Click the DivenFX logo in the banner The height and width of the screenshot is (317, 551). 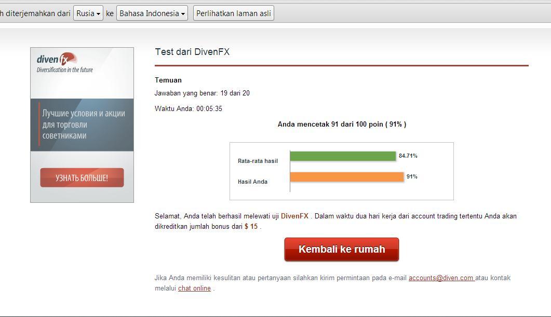(57, 59)
